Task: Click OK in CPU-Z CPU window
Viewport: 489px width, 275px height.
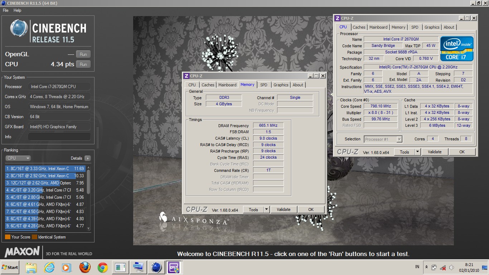Action: click(x=462, y=152)
